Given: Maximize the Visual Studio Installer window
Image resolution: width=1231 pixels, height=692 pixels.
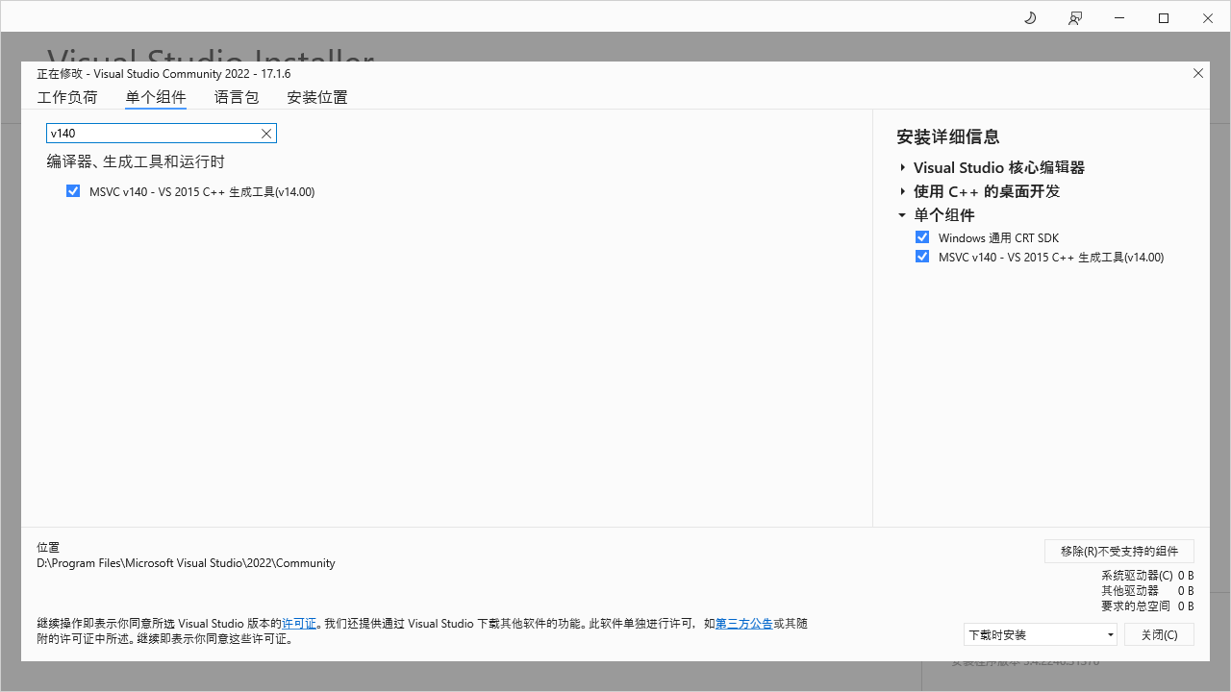Looking at the screenshot, I should click(1164, 18).
